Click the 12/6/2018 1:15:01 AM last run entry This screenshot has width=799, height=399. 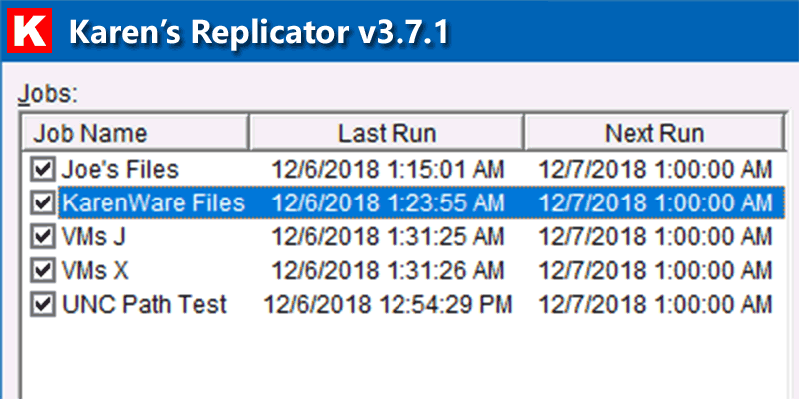(388, 169)
